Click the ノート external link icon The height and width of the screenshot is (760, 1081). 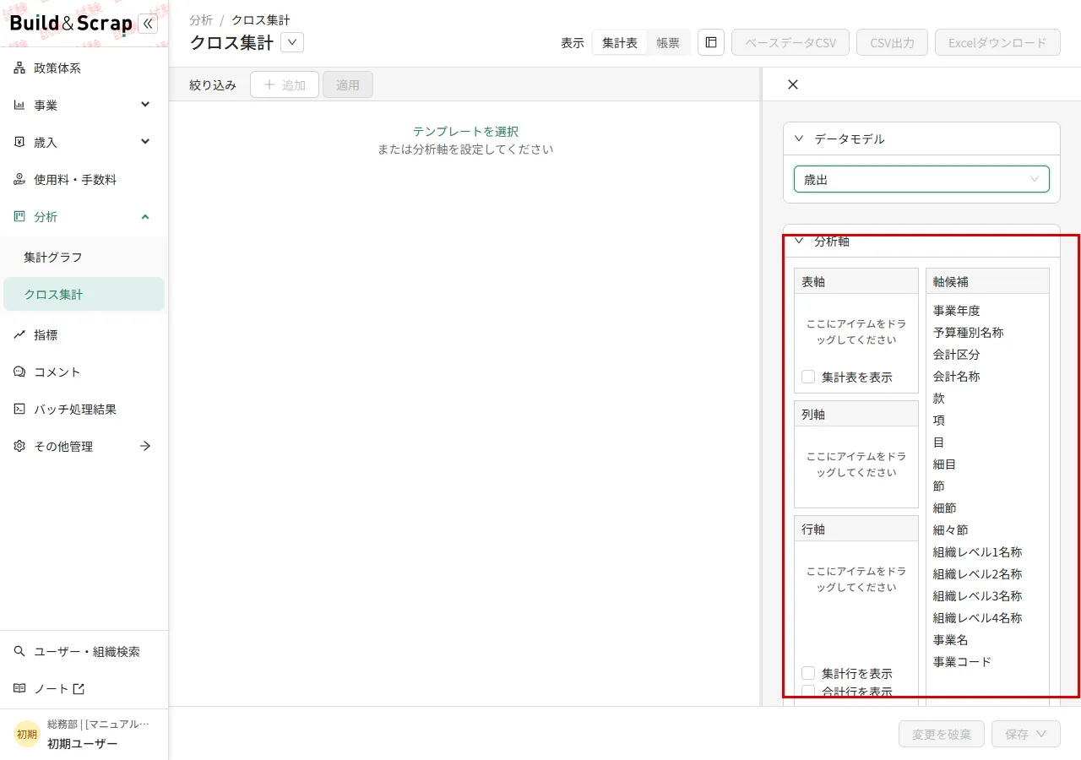click(79, 689)
